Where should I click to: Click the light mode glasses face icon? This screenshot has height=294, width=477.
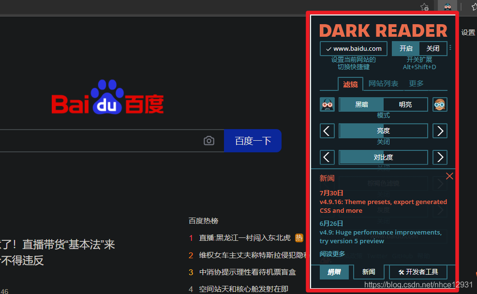point(440,104)
